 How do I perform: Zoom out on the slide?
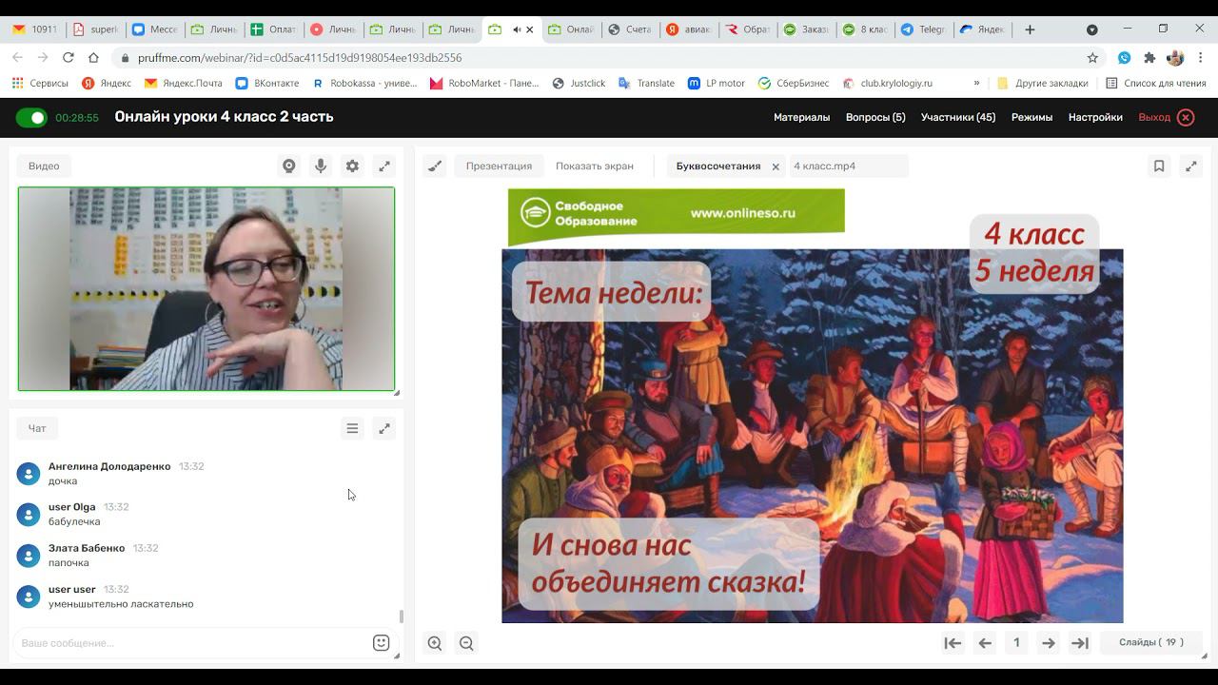466,643
